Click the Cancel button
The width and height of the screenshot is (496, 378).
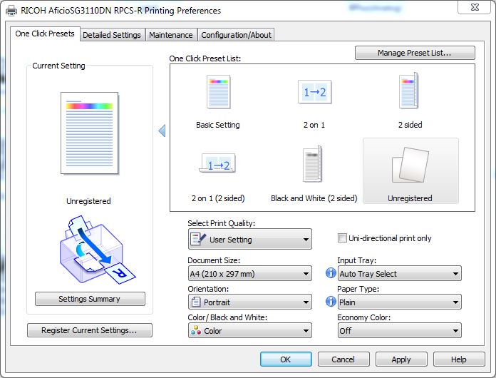[343, 359]
